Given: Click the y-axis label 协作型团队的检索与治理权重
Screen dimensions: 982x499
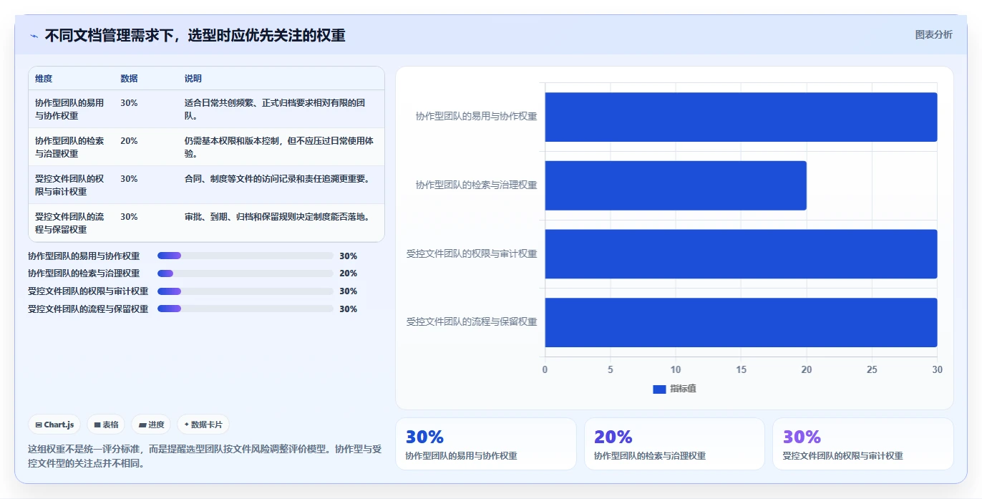Looking at the screenshot, I should point(477,185).
